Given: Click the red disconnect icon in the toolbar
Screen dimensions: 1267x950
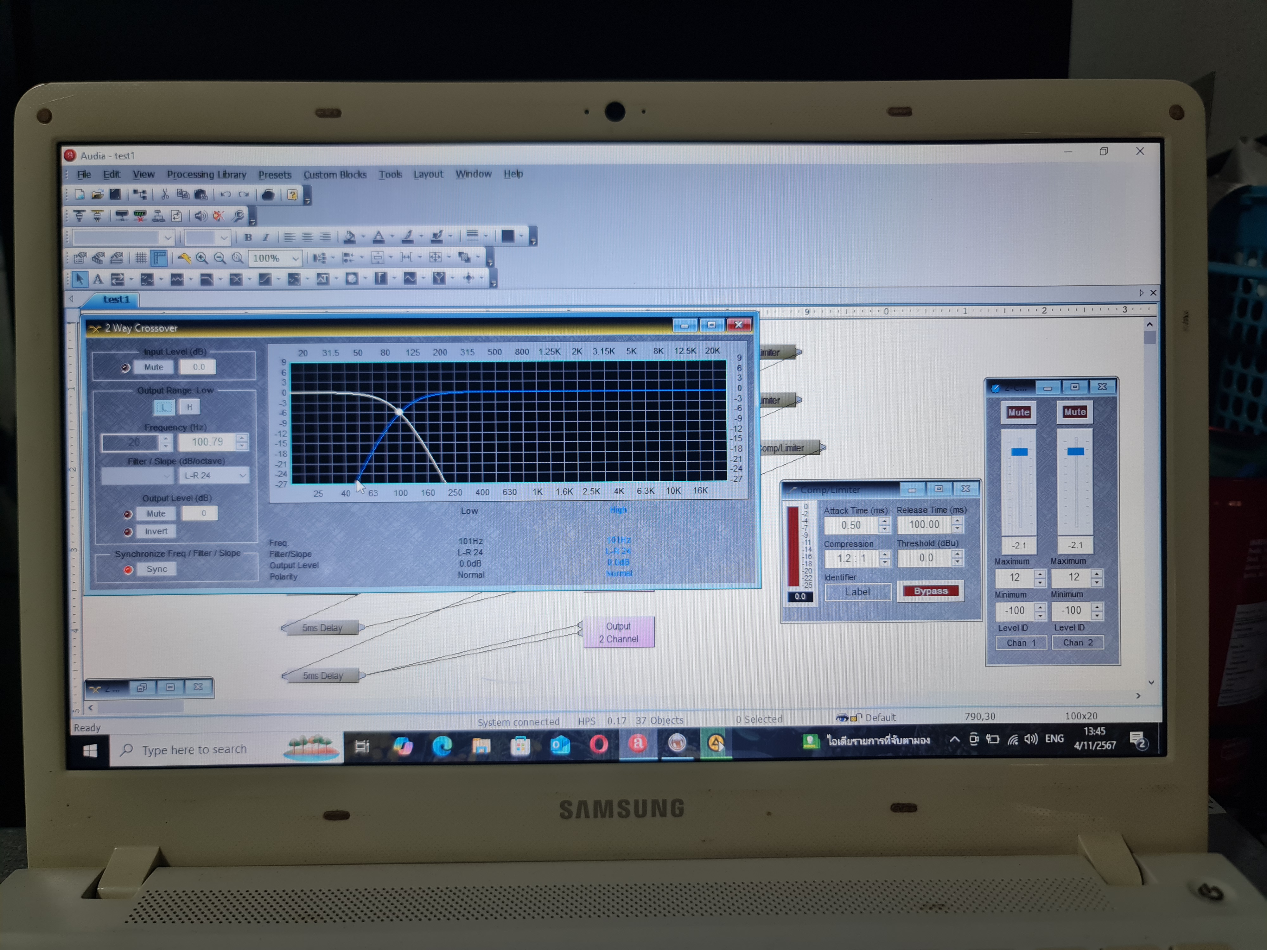Looking at the screenshot, I should [x=219, y=216].
